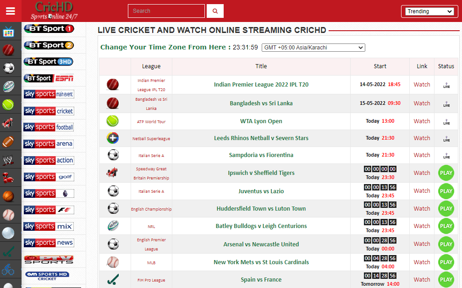Open Ipswich v Sheffield Tigers title link
This screenshot has width=462, height=288.
[261, 173]
